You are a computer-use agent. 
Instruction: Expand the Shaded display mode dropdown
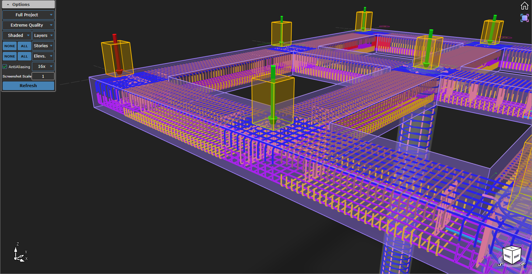coord(17,36)
